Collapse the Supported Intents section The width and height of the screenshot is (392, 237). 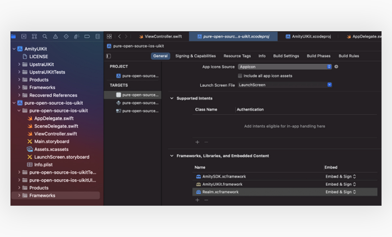[x=172, y=98]
